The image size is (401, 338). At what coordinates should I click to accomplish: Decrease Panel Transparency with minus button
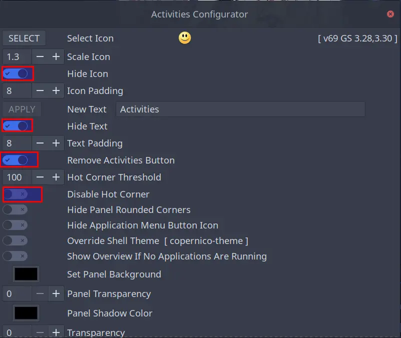click(x=40, y=294)
